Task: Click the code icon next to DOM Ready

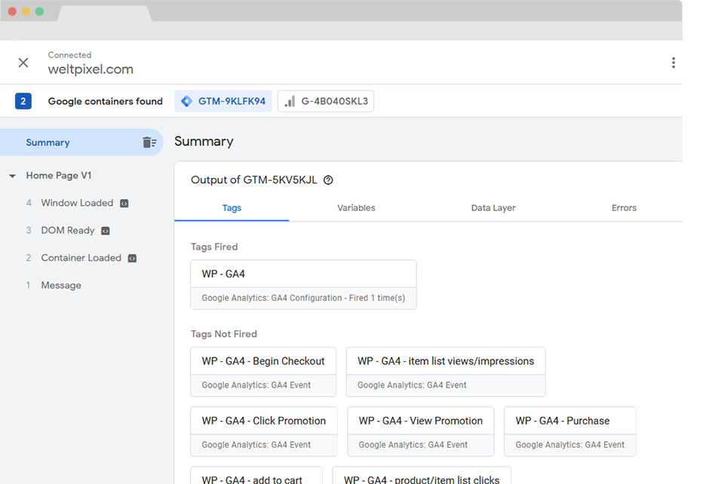Action: (106, 231)
